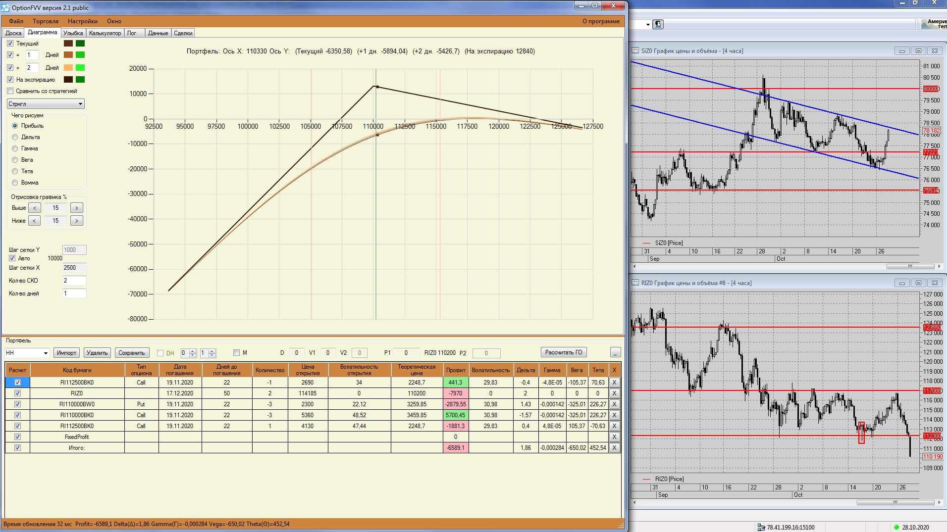Open the Торговля menu
Viewport: 947px width, 532px height.
pyautogui.click(x=46, y=21)
